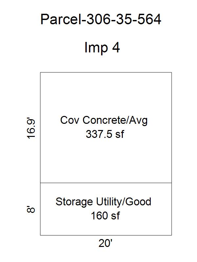Click the right edge of the storage area
The width and height of the screenshot is (197, 262).
click(x=171, y=209)
